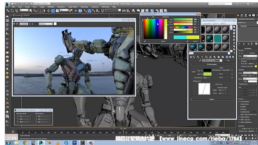Click the Use Pivot Point Center icon
The image size is (258, 145).
(71, 11)
